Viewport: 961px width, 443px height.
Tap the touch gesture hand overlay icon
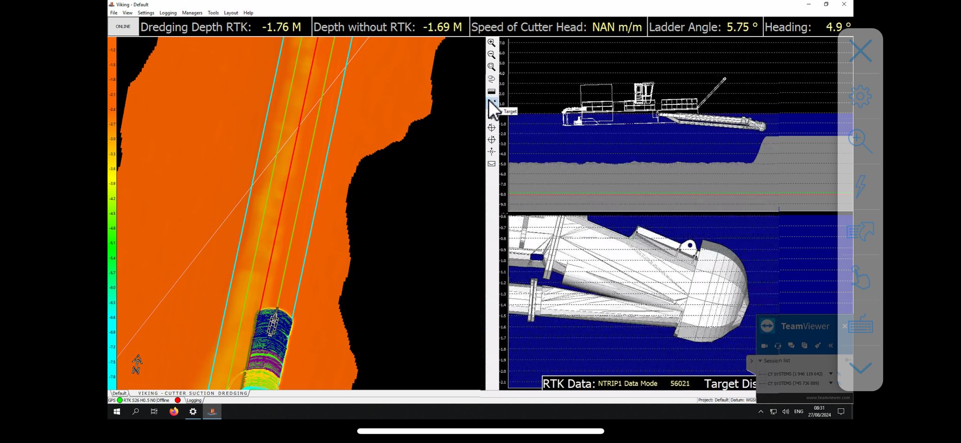pyautogui.click(x=860, y=277)
